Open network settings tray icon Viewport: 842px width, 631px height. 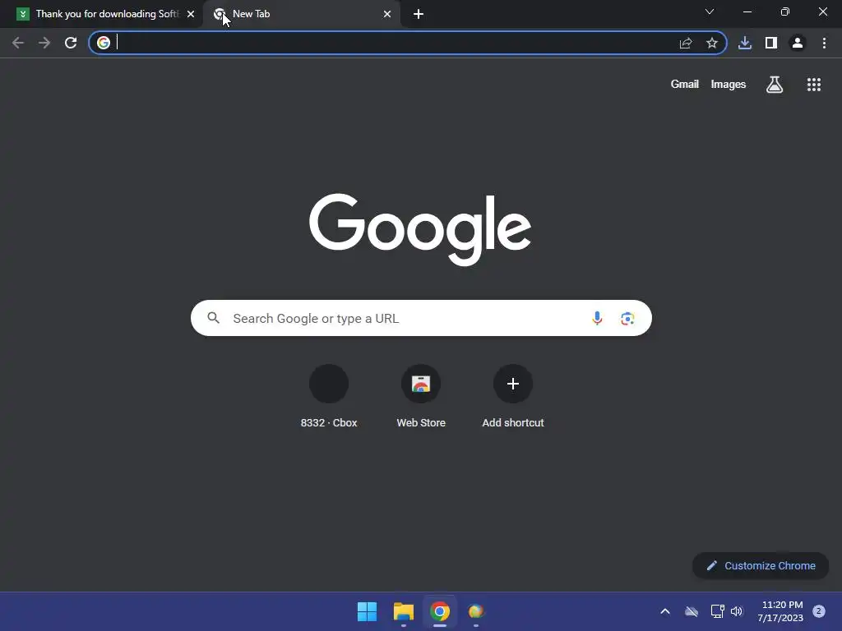click(717, 611)
